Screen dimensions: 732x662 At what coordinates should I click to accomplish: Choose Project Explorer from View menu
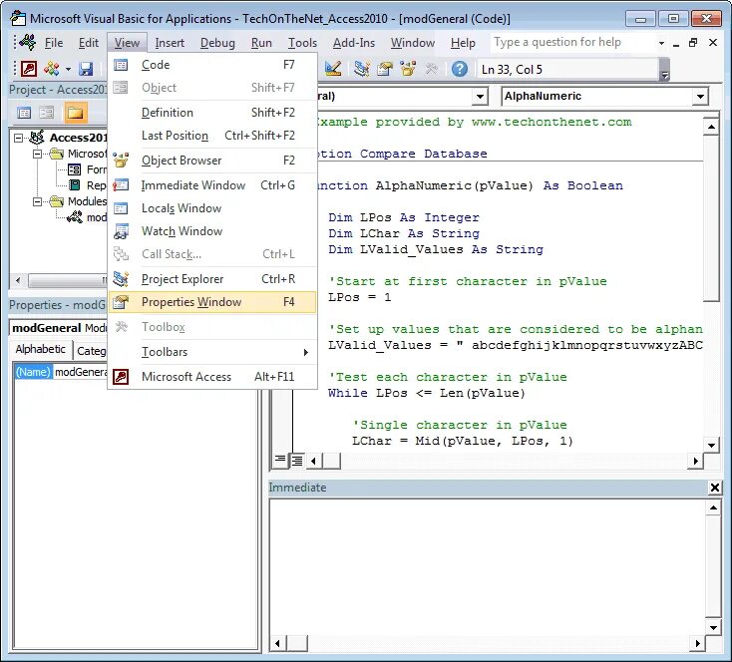point(212,279)
